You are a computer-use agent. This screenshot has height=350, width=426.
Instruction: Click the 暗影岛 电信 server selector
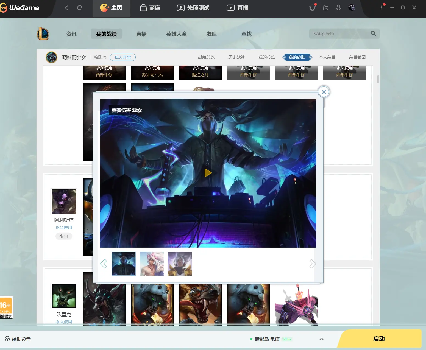click(267, 339)
